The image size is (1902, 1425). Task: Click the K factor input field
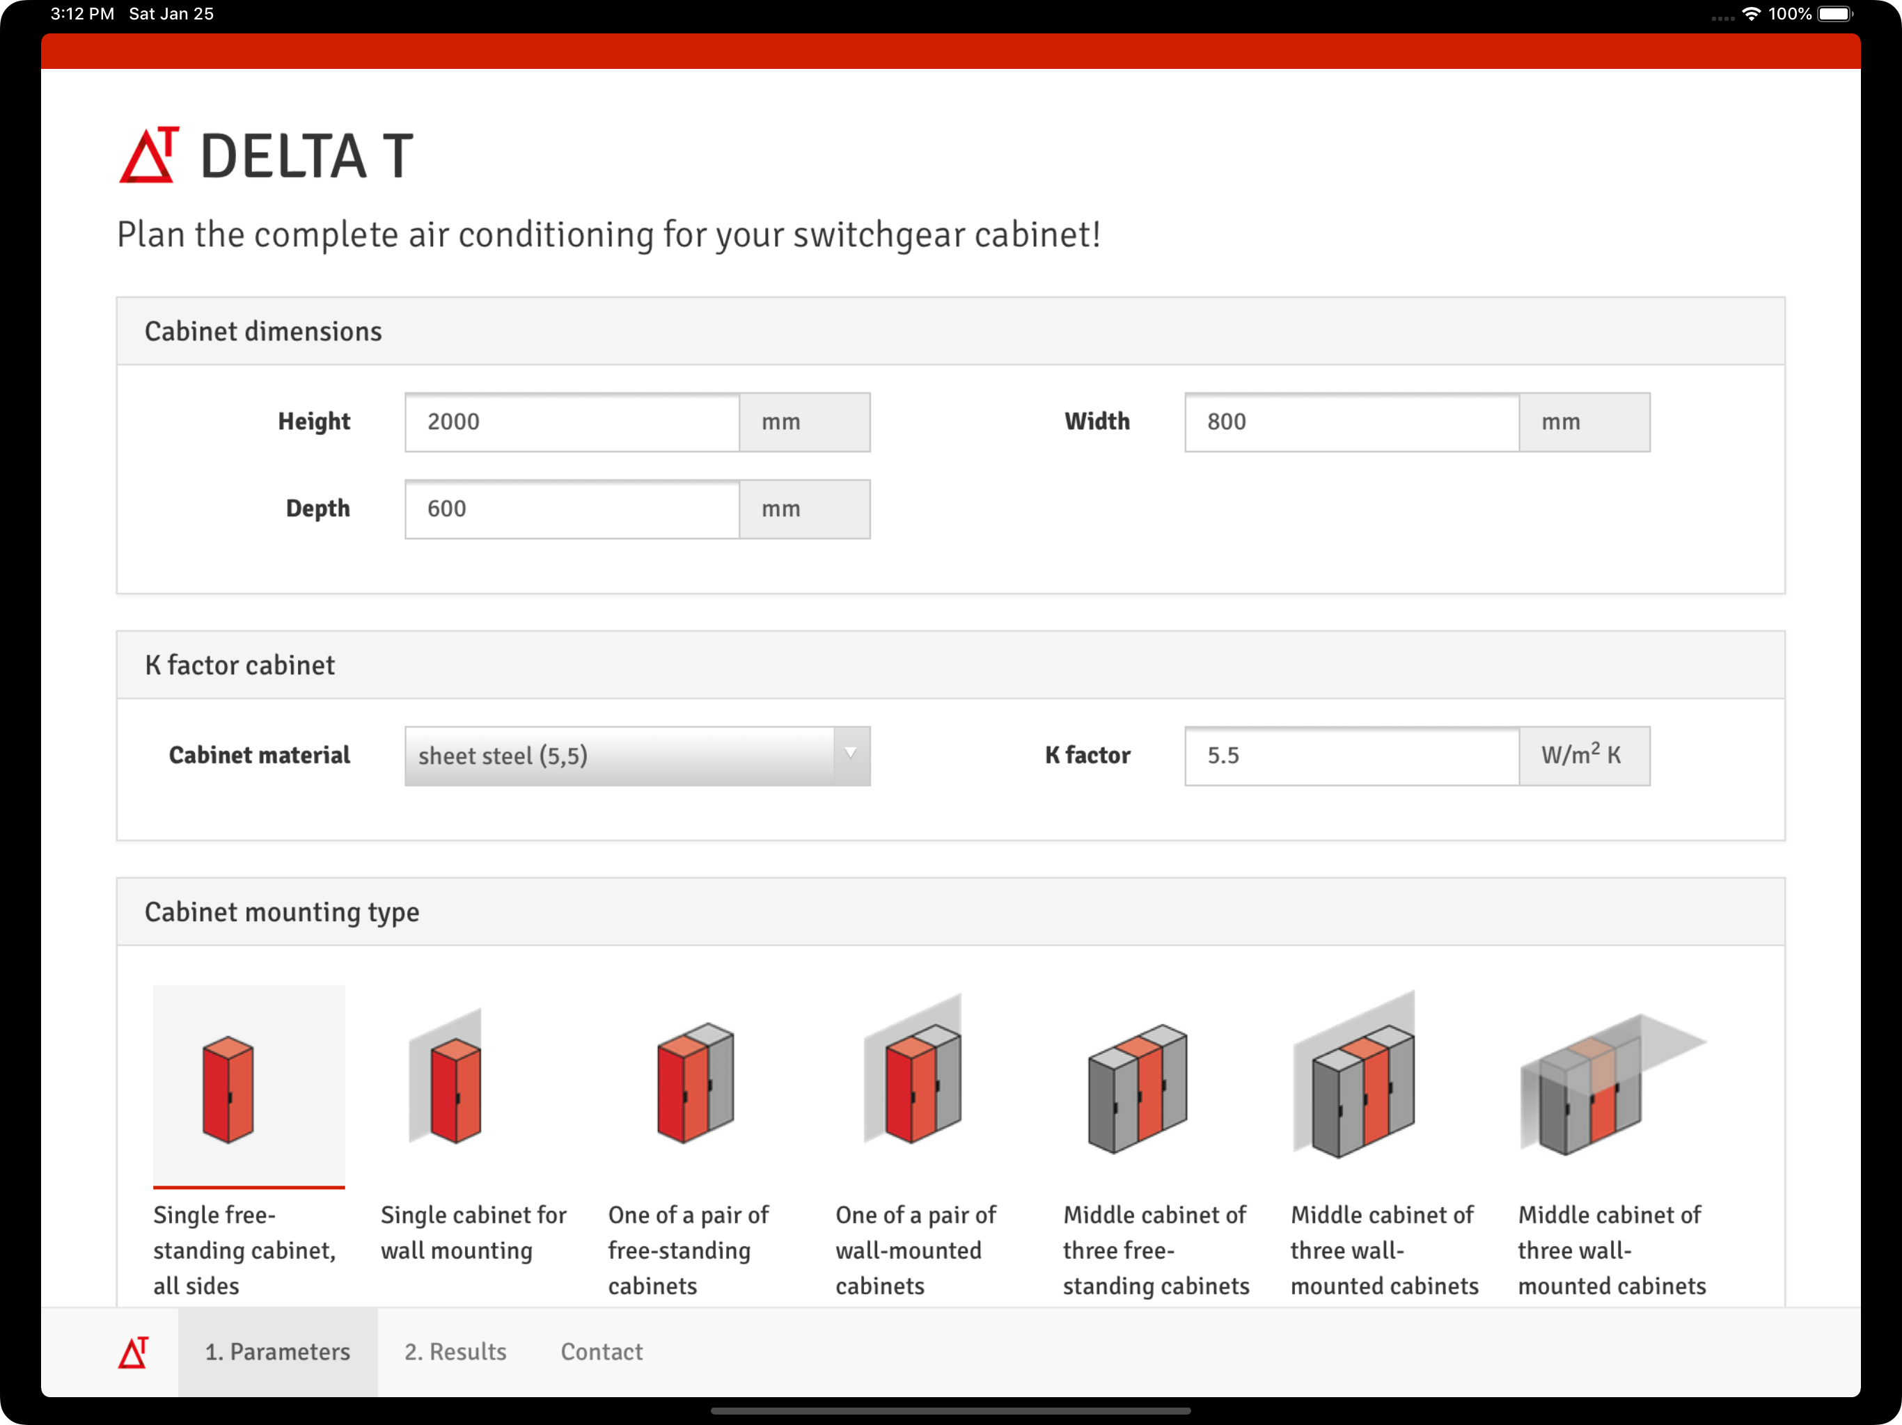click(x=1352, y=756)
